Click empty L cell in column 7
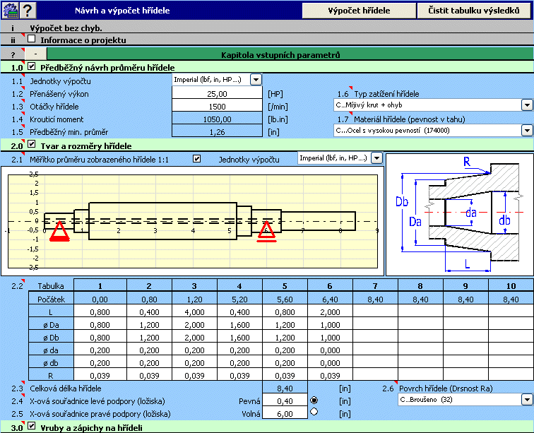The image size is (534, 433). (x=375, y=312)
